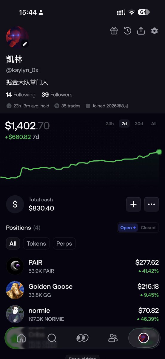Tap the plus add cash button
This screenshot has width=165, height=359.
click(133, 204)
